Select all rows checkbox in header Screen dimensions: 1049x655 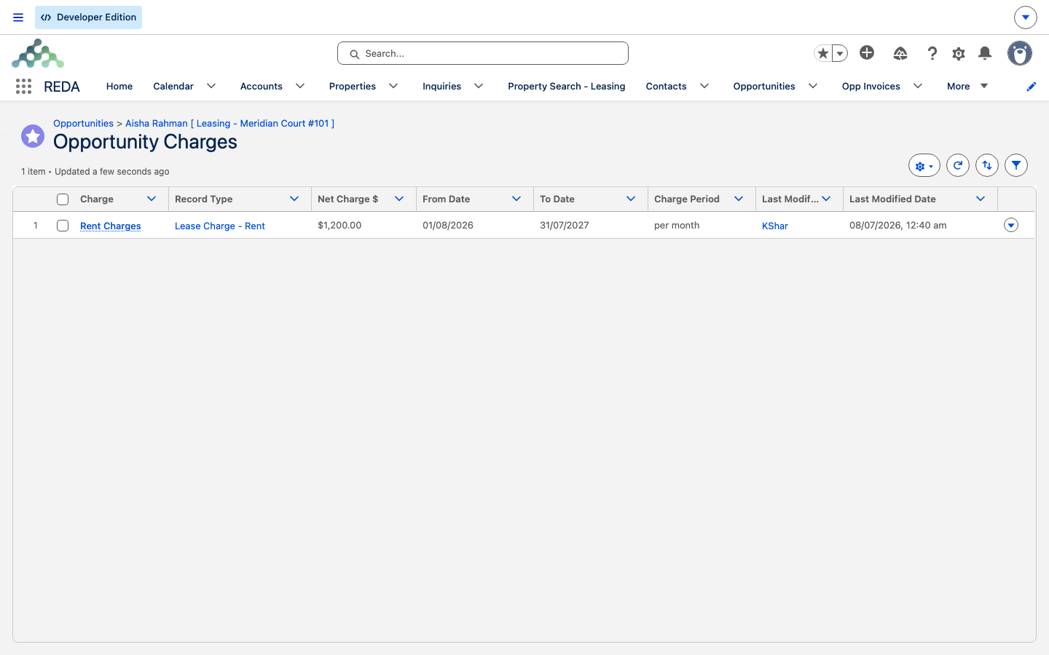(x=63, y=199)
